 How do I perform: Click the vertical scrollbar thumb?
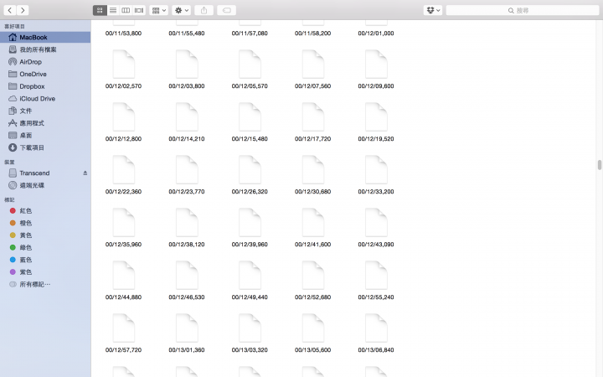[x=599, y=165]
